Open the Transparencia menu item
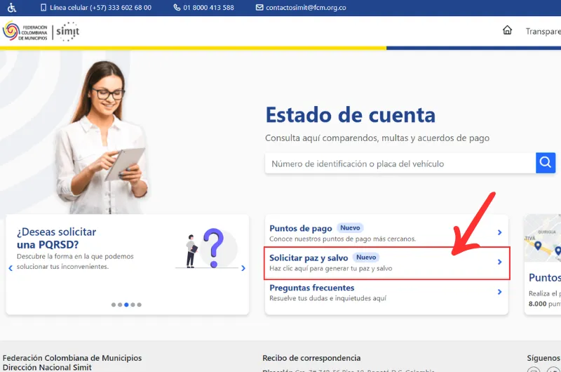Image resolution: width=561 pixels, height=372 pixels. pos(543,32)
